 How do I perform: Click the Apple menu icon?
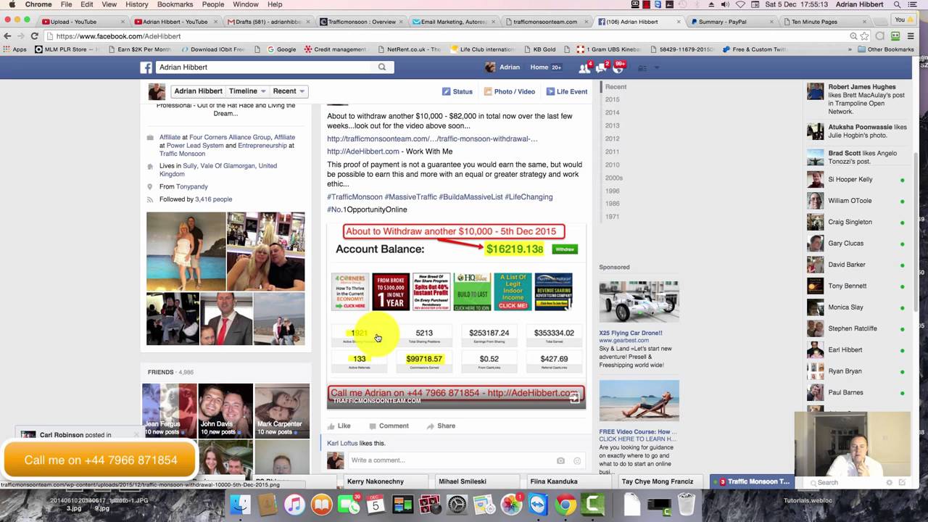9,4
